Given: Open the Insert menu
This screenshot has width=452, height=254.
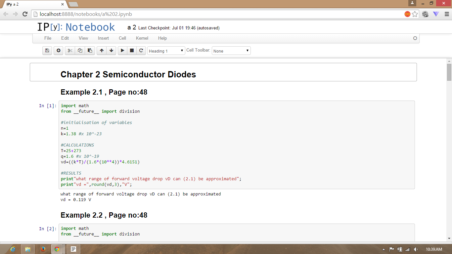Looking at the screenshot, I should [103, 38].
